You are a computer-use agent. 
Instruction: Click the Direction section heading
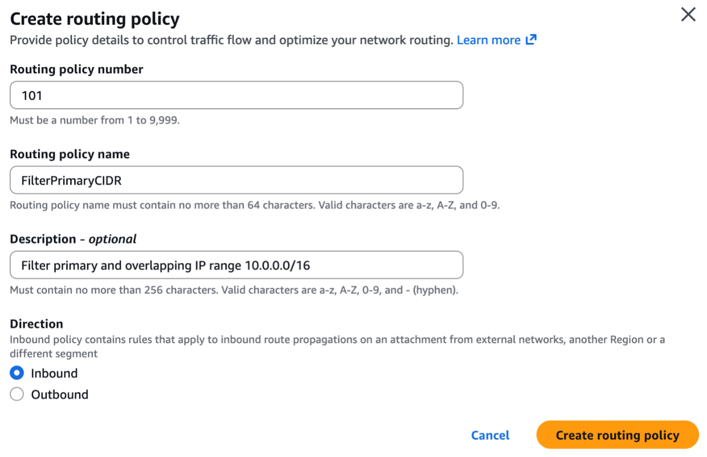(36, 324)
